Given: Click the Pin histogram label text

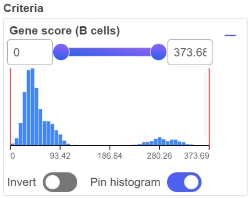Looking at the screenshot, I should pos(125,182).
